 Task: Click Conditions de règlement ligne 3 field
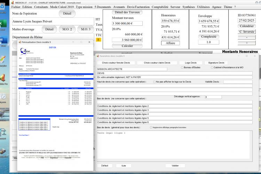[x=175, y=110]
